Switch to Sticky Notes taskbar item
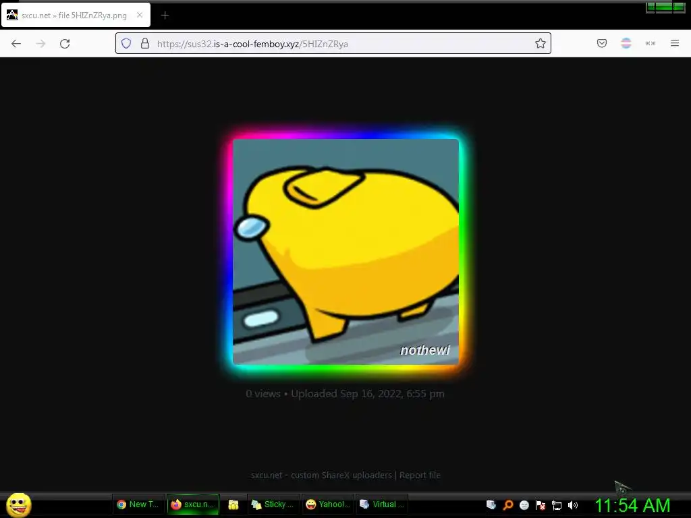 273,505
